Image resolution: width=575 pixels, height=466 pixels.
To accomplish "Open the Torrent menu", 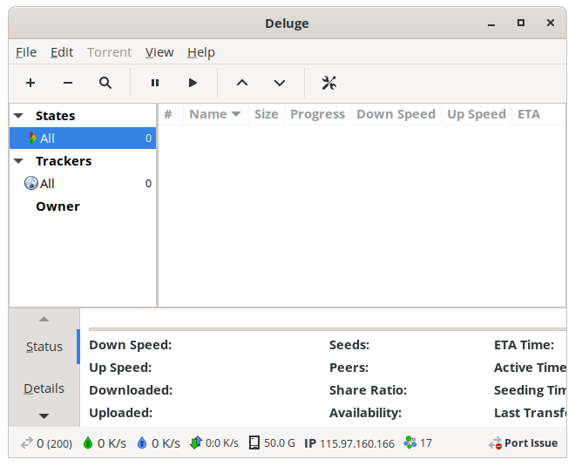I will click(x=109, y=52).
